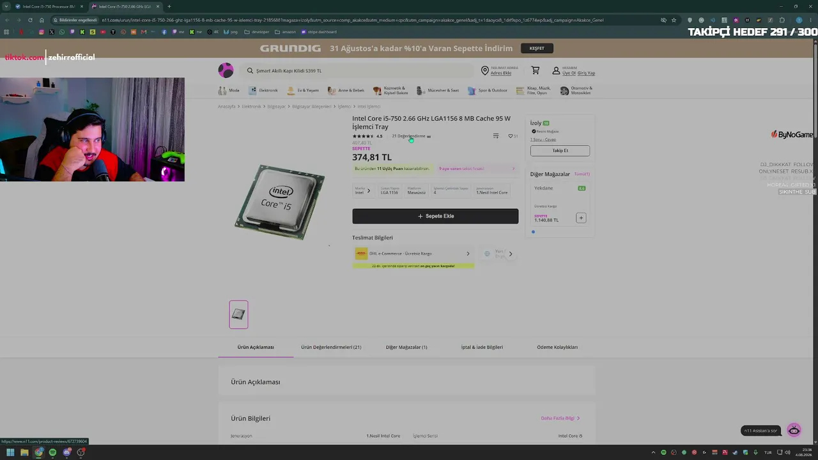
Task: Open the Elektronik category menu
Action: click(263, 90)
